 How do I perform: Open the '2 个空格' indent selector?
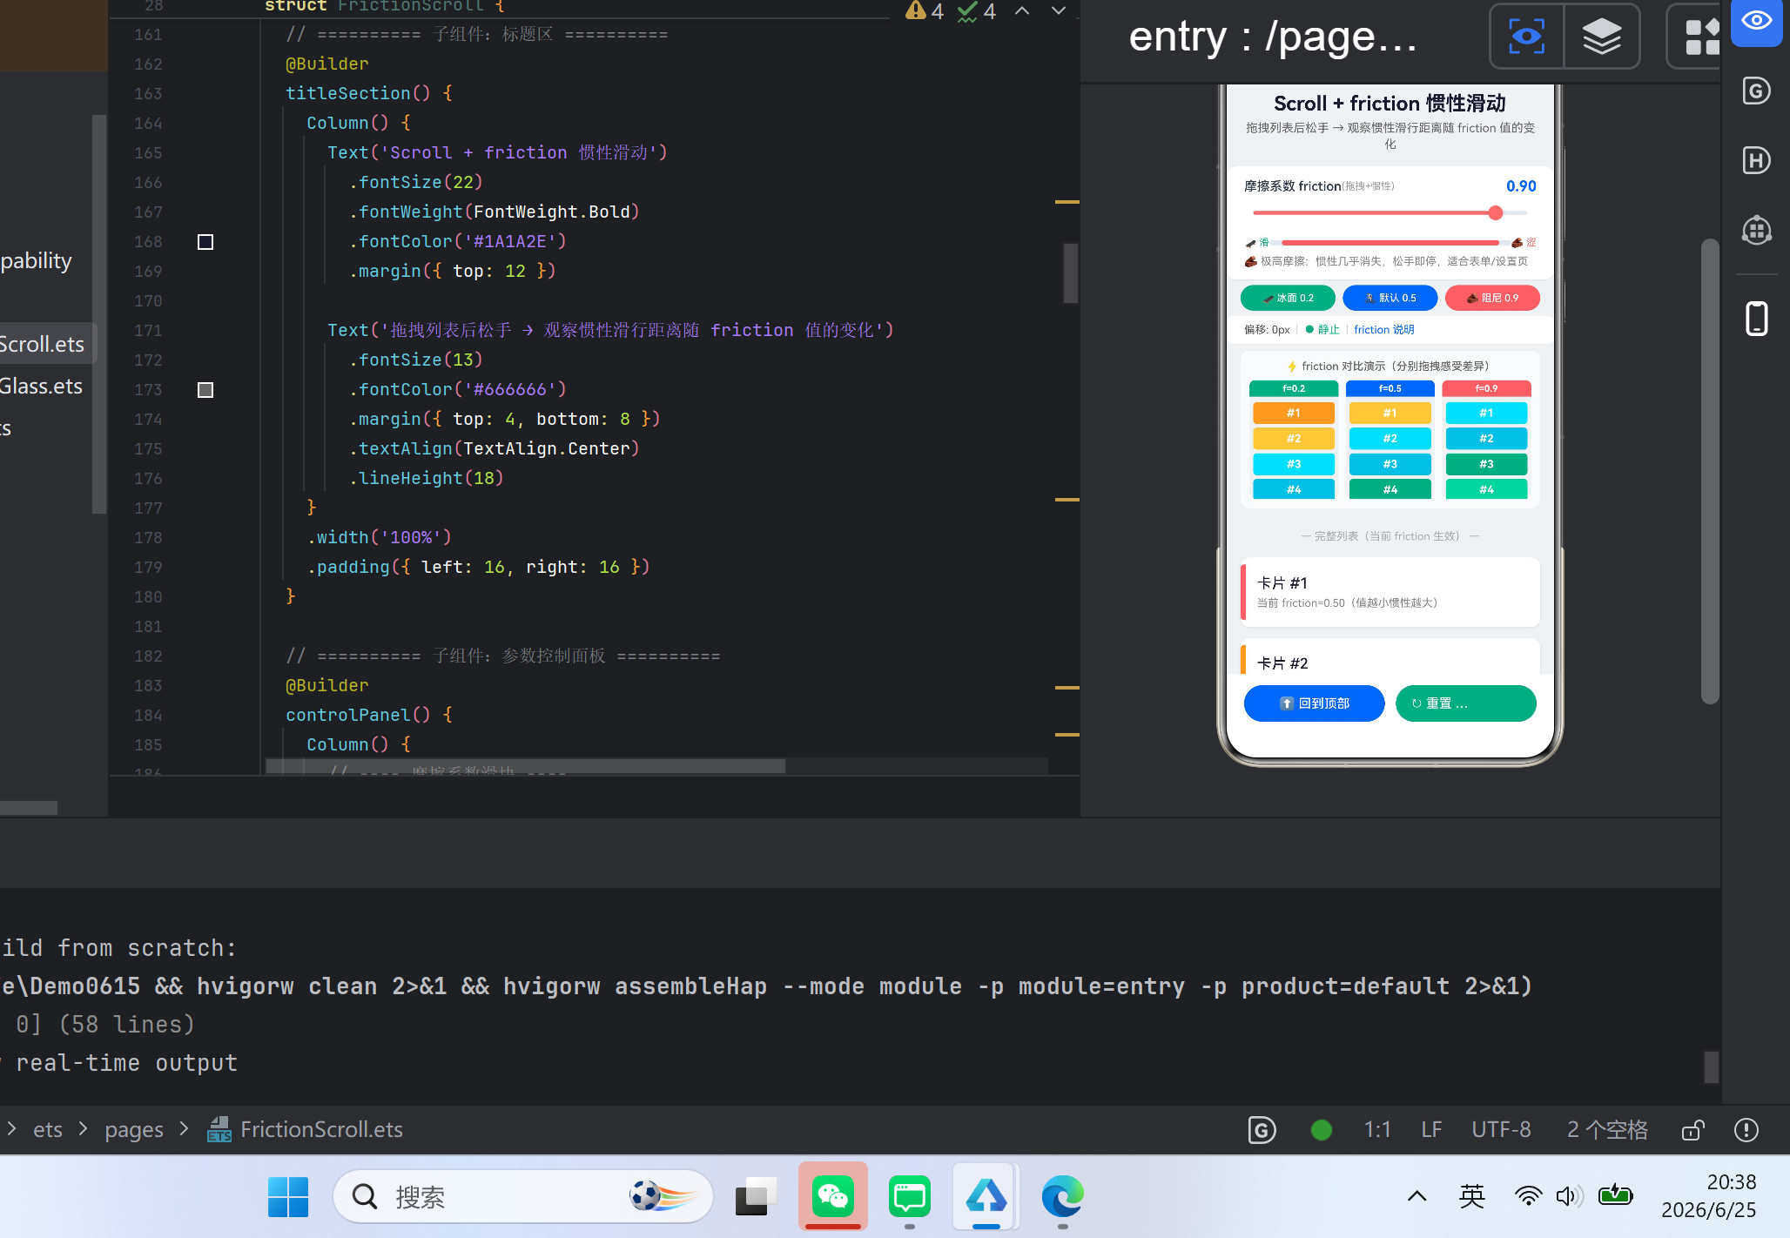point(1607,1130)
